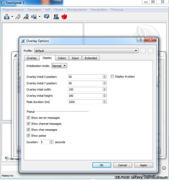Screen dimensions: 169x180
Task: Open the Подключиться menu
Action: point(13,10)
